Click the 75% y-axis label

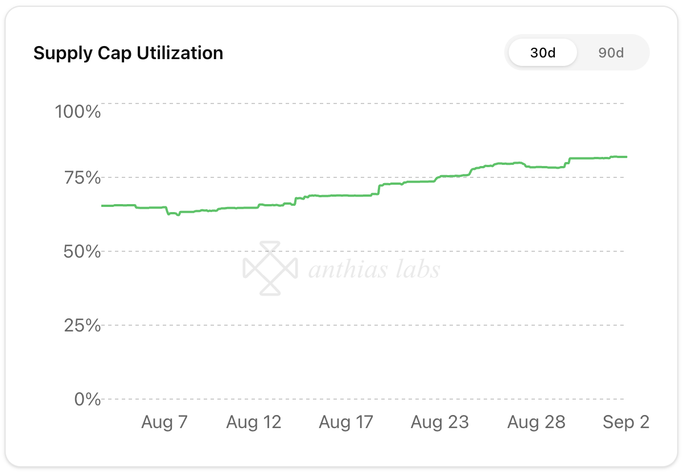pos(82,179)
